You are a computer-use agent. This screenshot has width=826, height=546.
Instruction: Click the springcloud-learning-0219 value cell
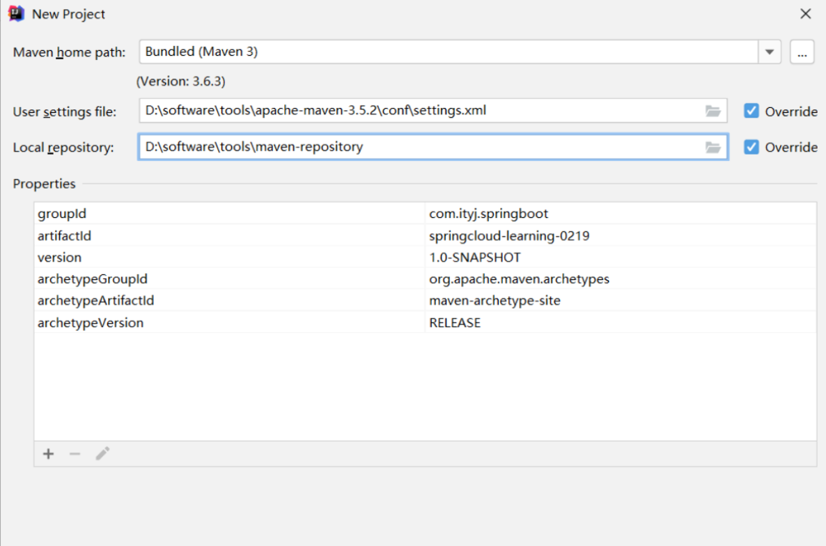click(621, 236)
